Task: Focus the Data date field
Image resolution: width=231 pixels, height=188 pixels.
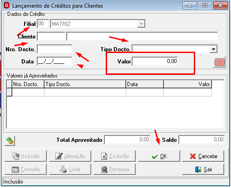Action: coord(54,61)
